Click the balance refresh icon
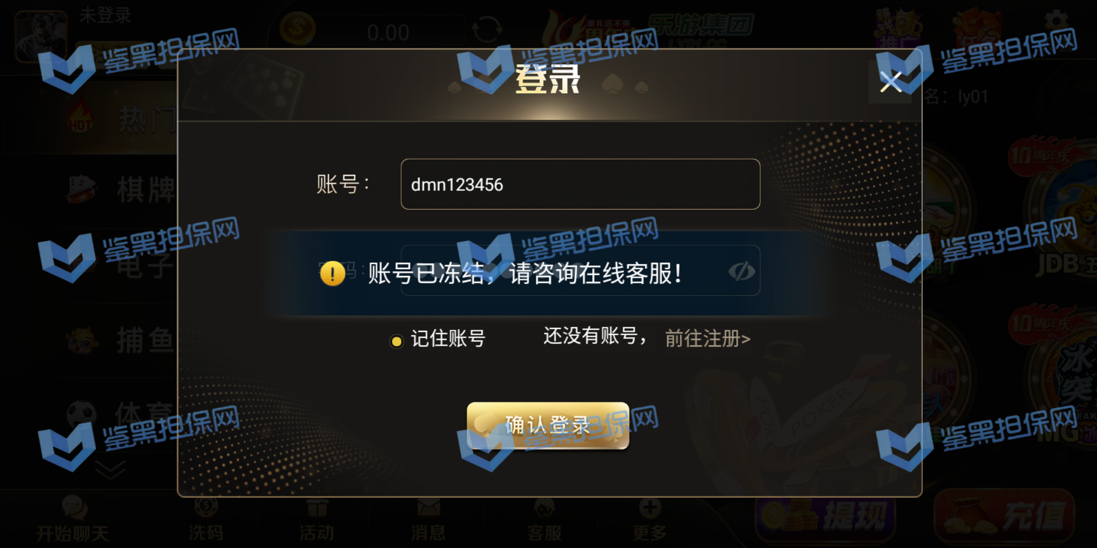 click(x=487, y=30)
